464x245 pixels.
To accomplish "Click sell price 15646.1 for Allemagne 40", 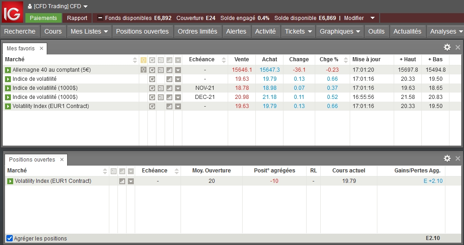I will tap(242, 70).
